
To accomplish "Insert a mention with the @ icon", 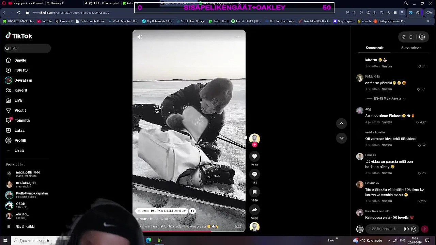I will tap(406, 229).
